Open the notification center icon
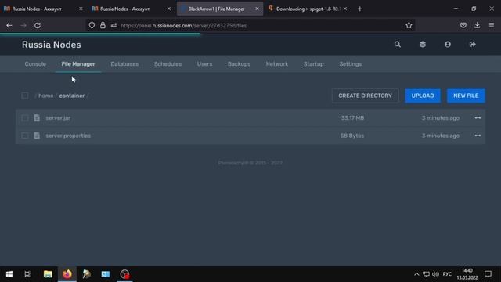 [488, 274]
